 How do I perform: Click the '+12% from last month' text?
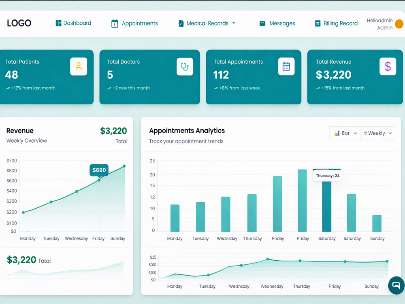(x=33, y=88)
